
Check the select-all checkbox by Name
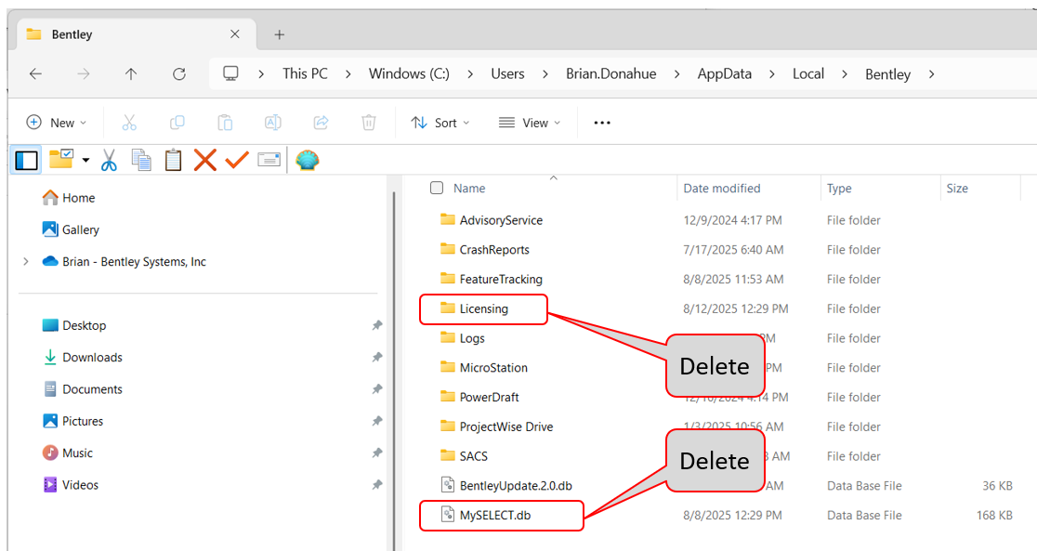(x=437, y=188)
